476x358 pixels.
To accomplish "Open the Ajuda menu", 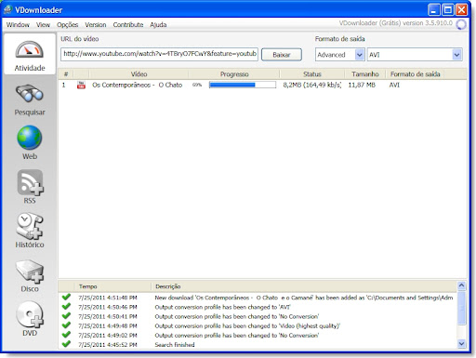I will point(158,25).
